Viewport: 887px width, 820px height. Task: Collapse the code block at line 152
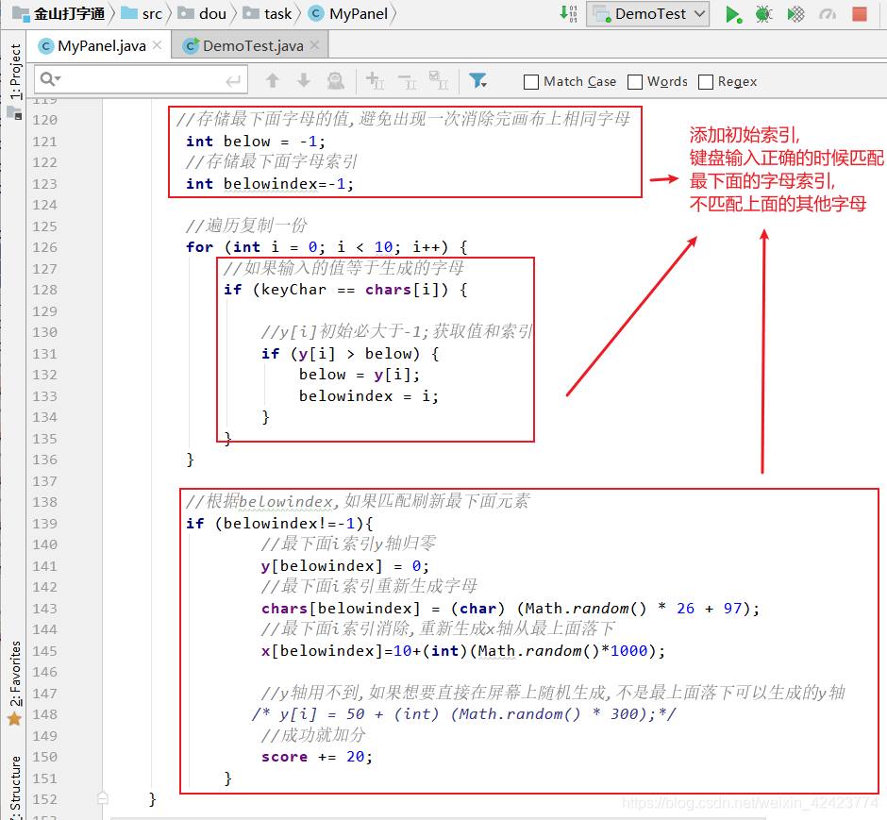pos(103,798)
